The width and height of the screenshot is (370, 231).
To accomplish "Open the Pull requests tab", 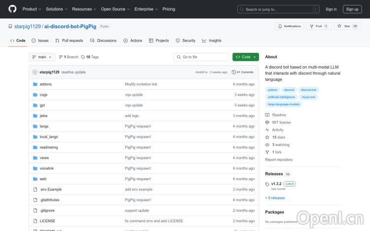I will pos(69,40).
